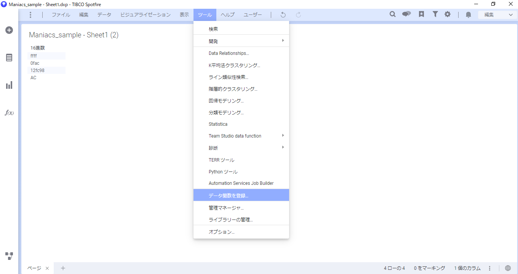Select 階層的クラスタリング... menu item
Screen dimensions: 518x274
[241, 89]
